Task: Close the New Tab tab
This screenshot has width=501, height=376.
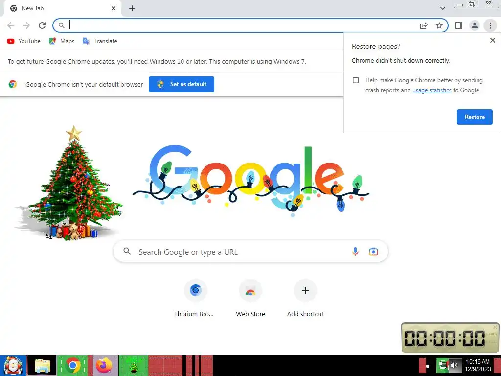Action: pos(114,8)
